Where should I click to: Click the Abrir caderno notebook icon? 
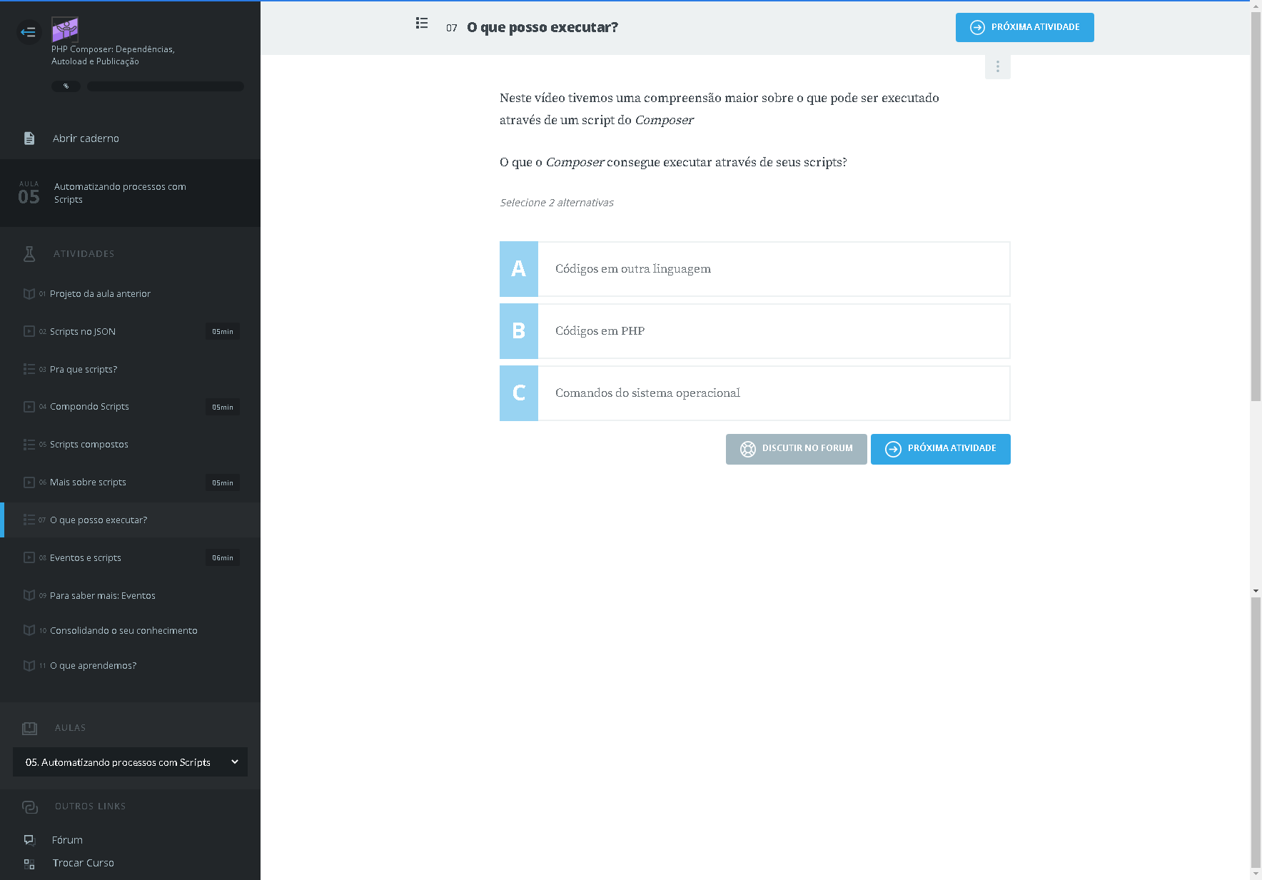coord(29,138)
